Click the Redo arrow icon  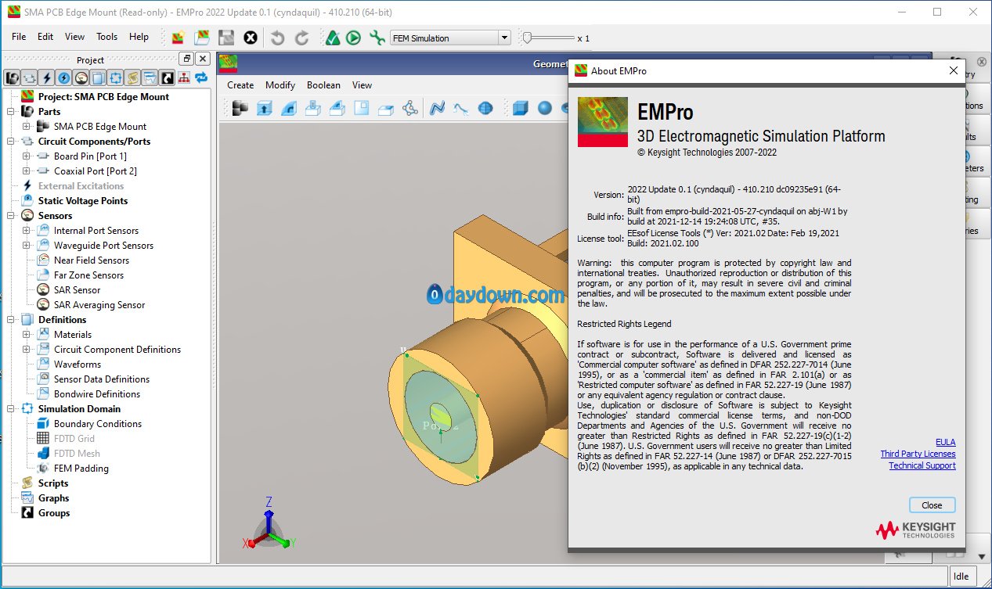pyautogui.click(x=301, y=38)
